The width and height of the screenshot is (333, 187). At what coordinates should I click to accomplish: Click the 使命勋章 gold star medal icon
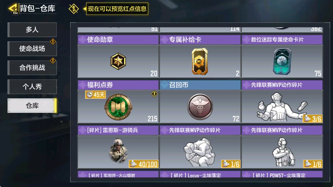click(118, 61)
